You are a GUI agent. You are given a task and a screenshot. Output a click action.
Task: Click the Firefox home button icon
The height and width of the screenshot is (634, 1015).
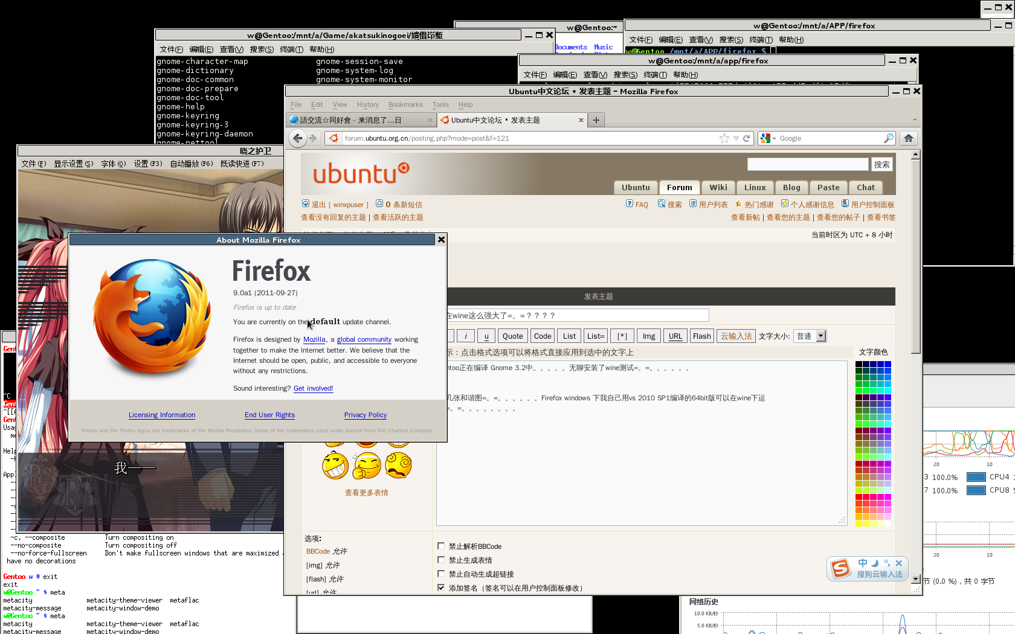(908, 138)
